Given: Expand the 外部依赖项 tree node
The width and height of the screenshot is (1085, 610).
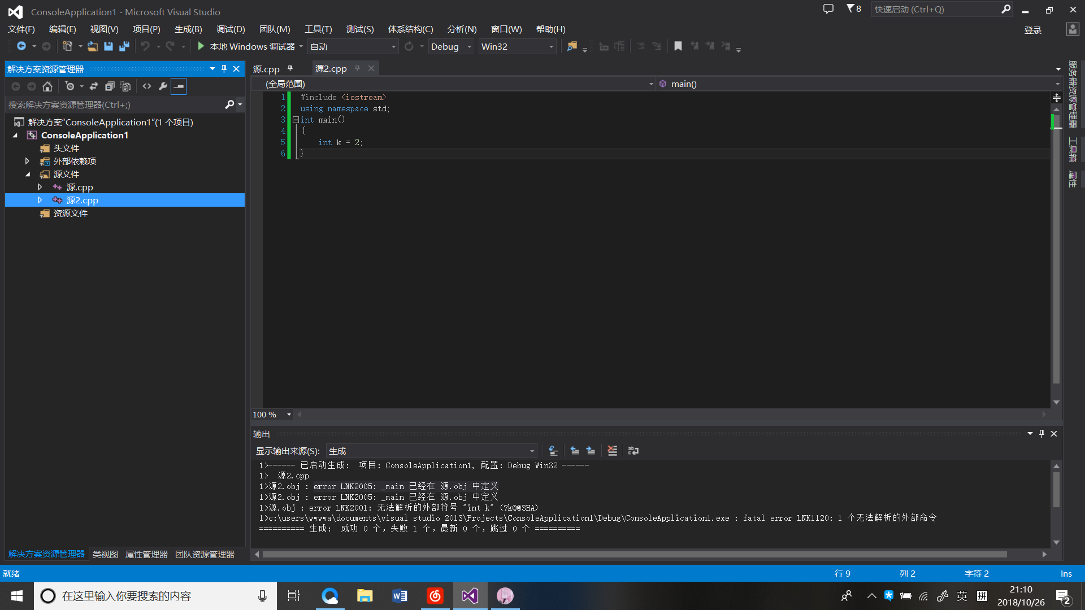Looking at the screenshot, I should (x=27, y=162).
